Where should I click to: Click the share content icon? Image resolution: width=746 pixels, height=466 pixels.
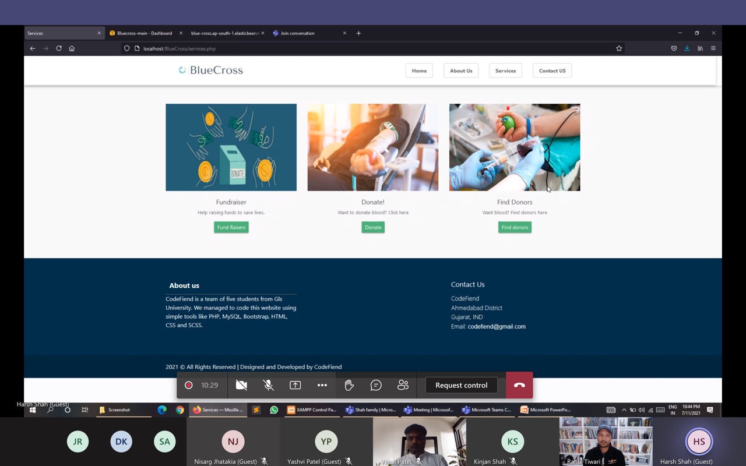295,385
